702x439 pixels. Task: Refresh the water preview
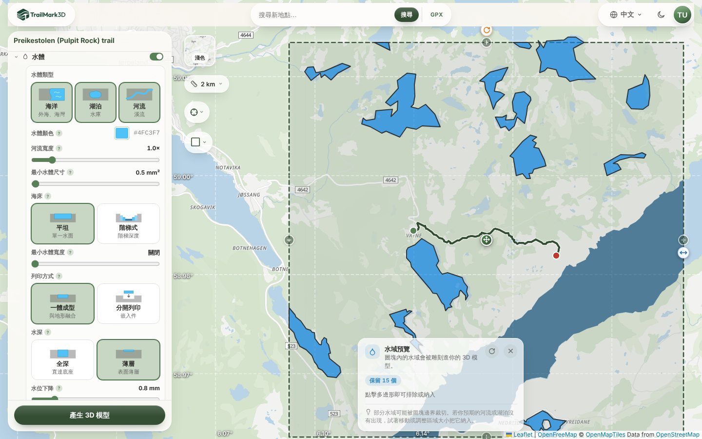click(x=492, y=351)
